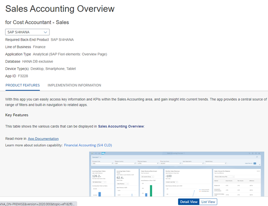Click the App ID value 'F3228'

click(x=23, y=76)
